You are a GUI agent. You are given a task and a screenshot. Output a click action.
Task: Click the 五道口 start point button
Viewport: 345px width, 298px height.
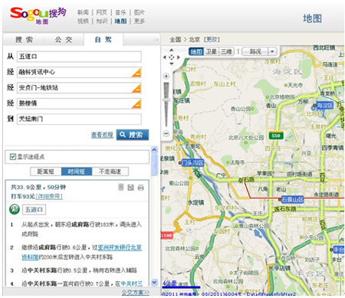pos(34,209)
